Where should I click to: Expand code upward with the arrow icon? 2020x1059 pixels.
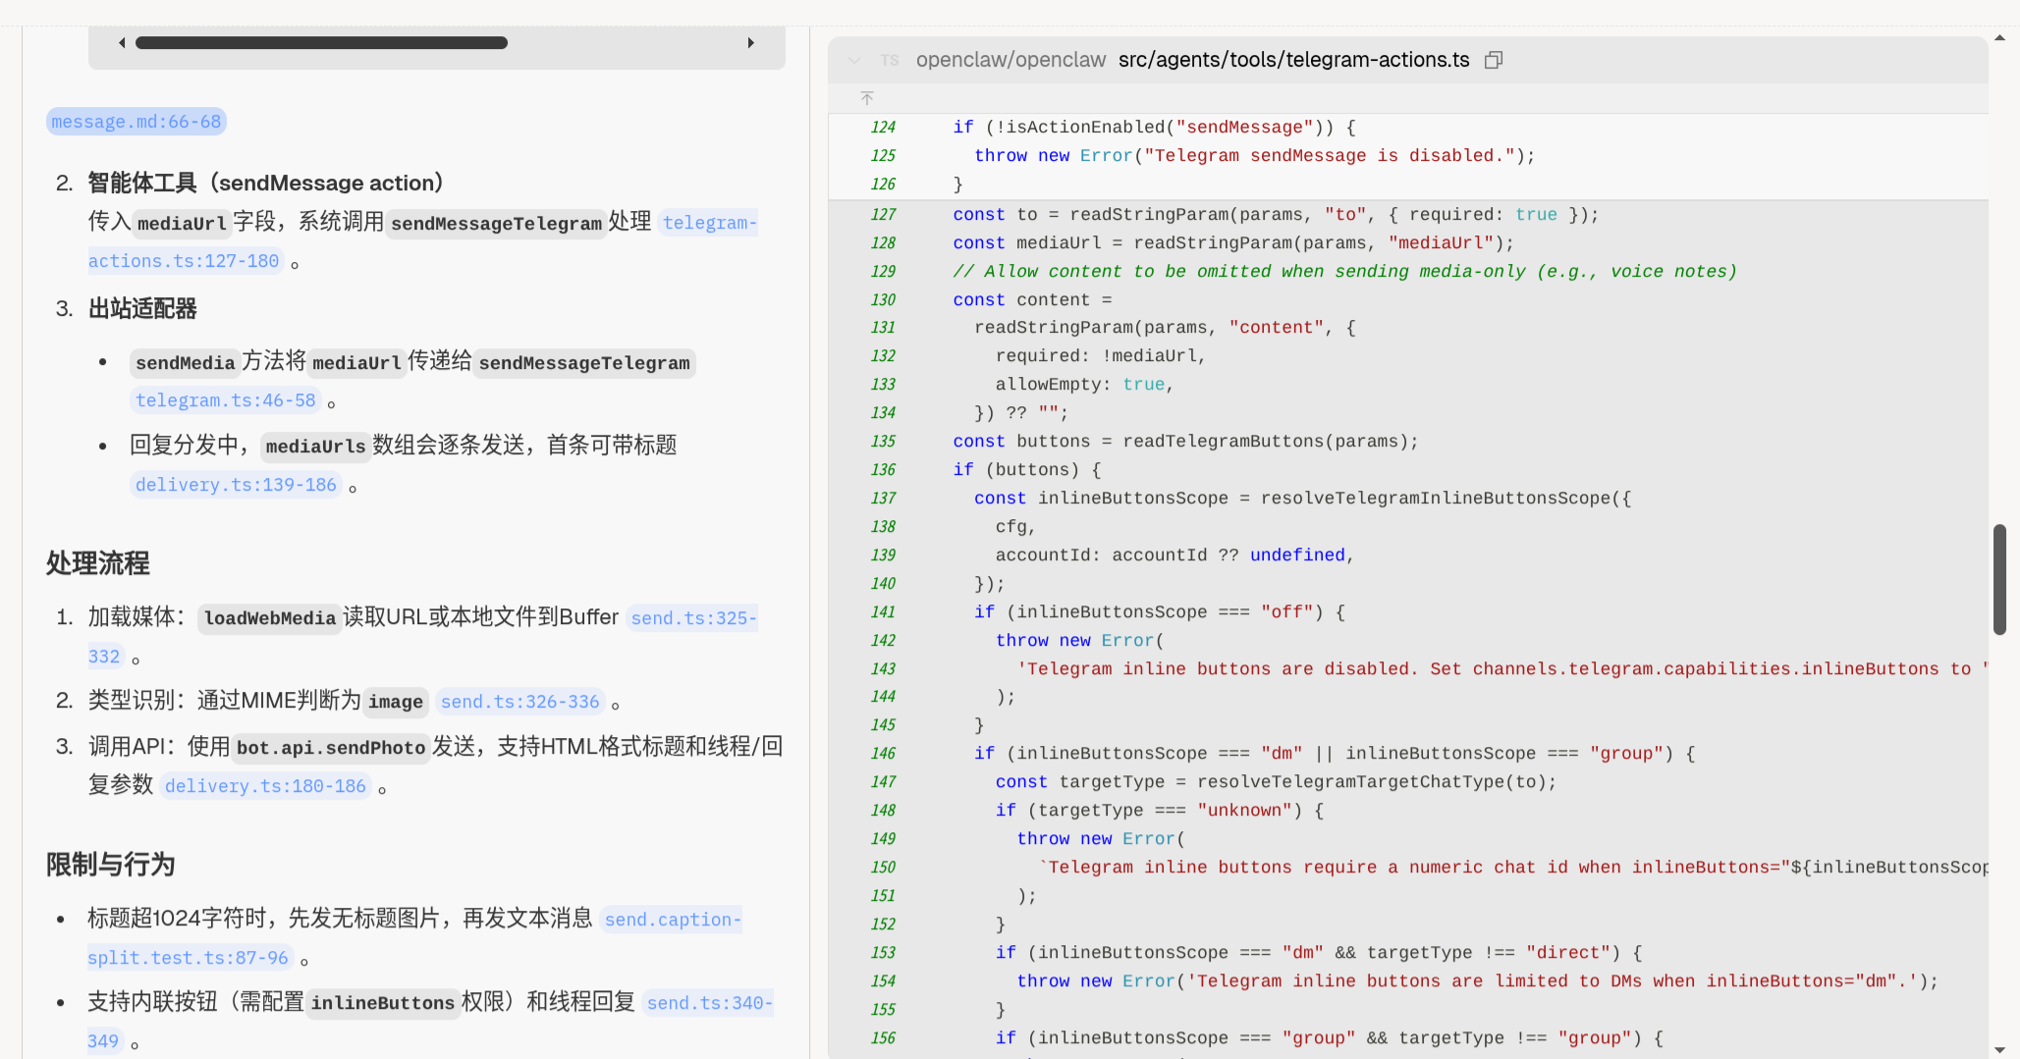[867, 98]
